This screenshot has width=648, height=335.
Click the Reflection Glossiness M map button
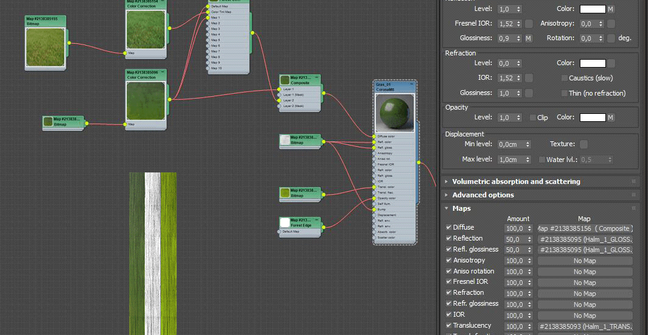click(529, 38)
